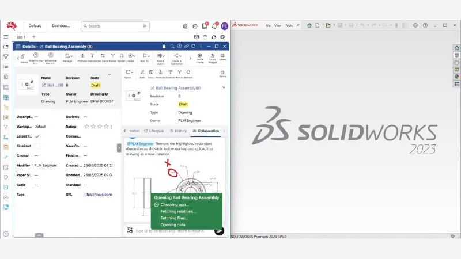Click the Demote icon in the Details toolbar
The image size is (461, 259).
92,57
